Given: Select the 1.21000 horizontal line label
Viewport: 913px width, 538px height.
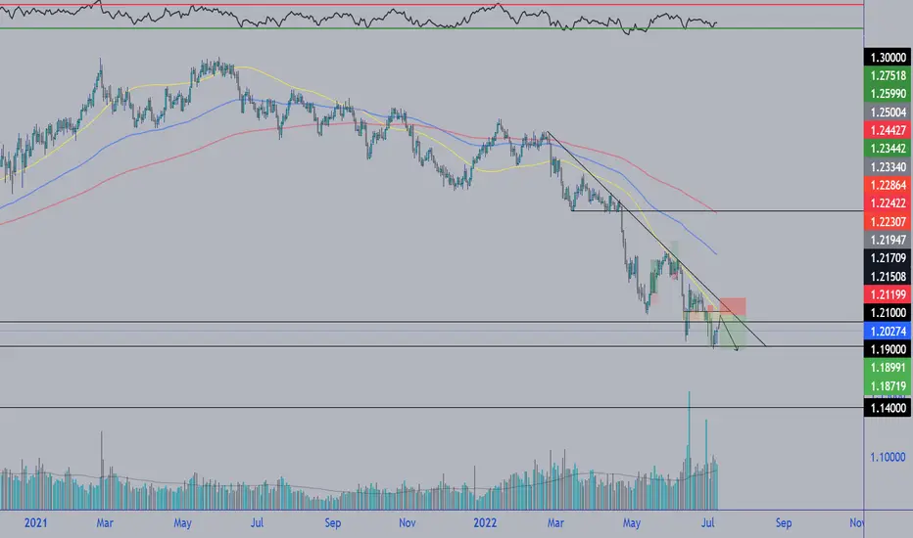Looking at the screenshot, I should [888, 312].
